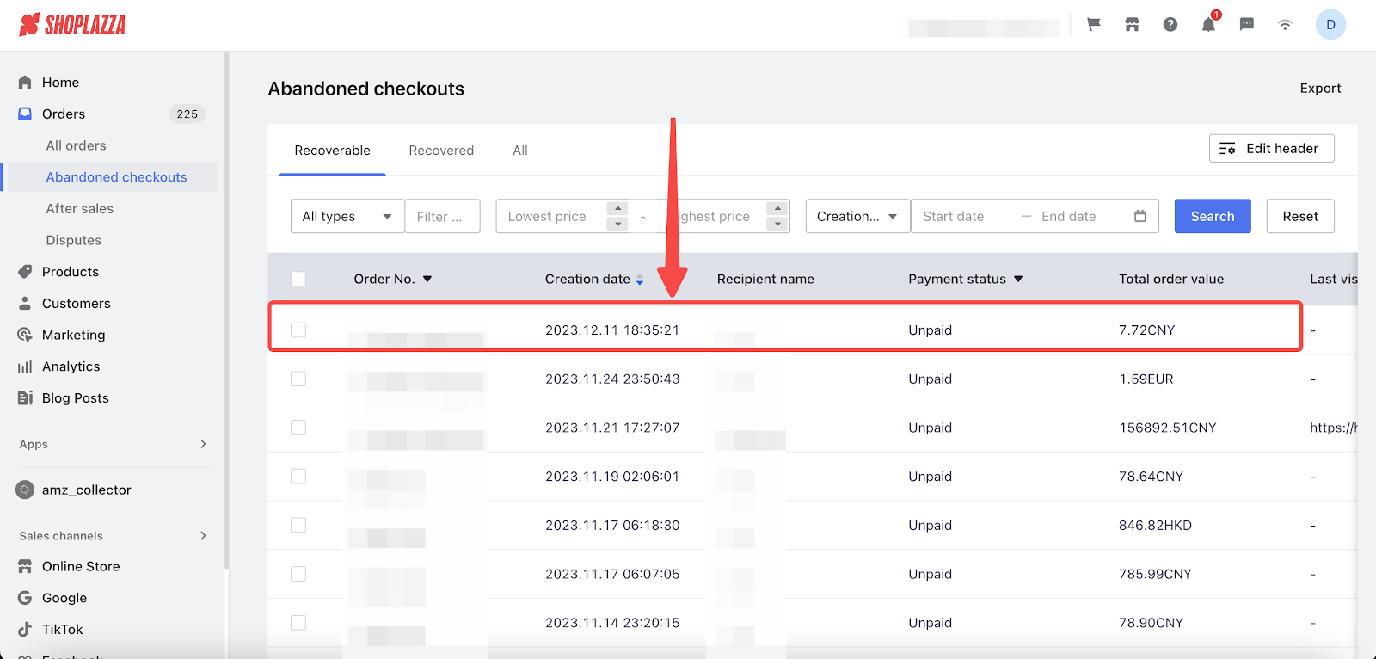Click the Shoplazza logo
Viewport: 1376px width, 659px height.
pyautogui.click(x=72, y=25)
